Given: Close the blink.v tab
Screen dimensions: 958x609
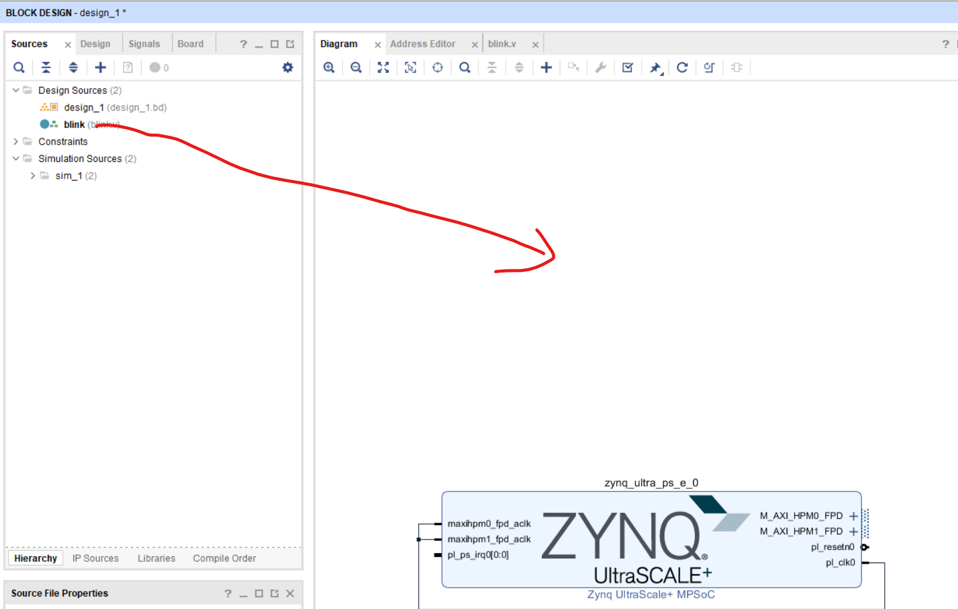Looking at the screenshot, I should (535, 45).
